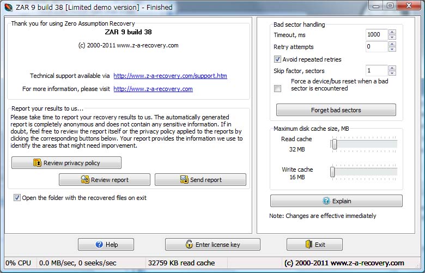This screenshot has width=425, height=273.
Task: Click the Review privacy policy button
Action: tap(66, 163)
